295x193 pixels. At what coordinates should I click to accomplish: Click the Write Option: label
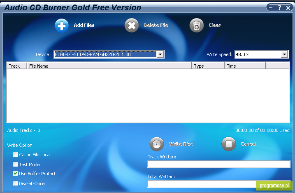pos(21,145)
